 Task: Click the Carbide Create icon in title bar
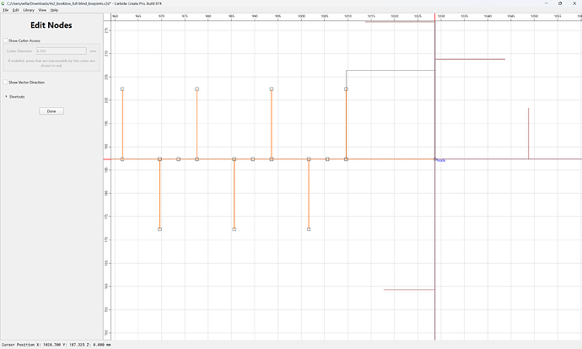[3, 3]
